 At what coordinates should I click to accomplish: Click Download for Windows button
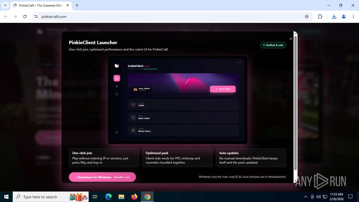[x=102, y=177]
